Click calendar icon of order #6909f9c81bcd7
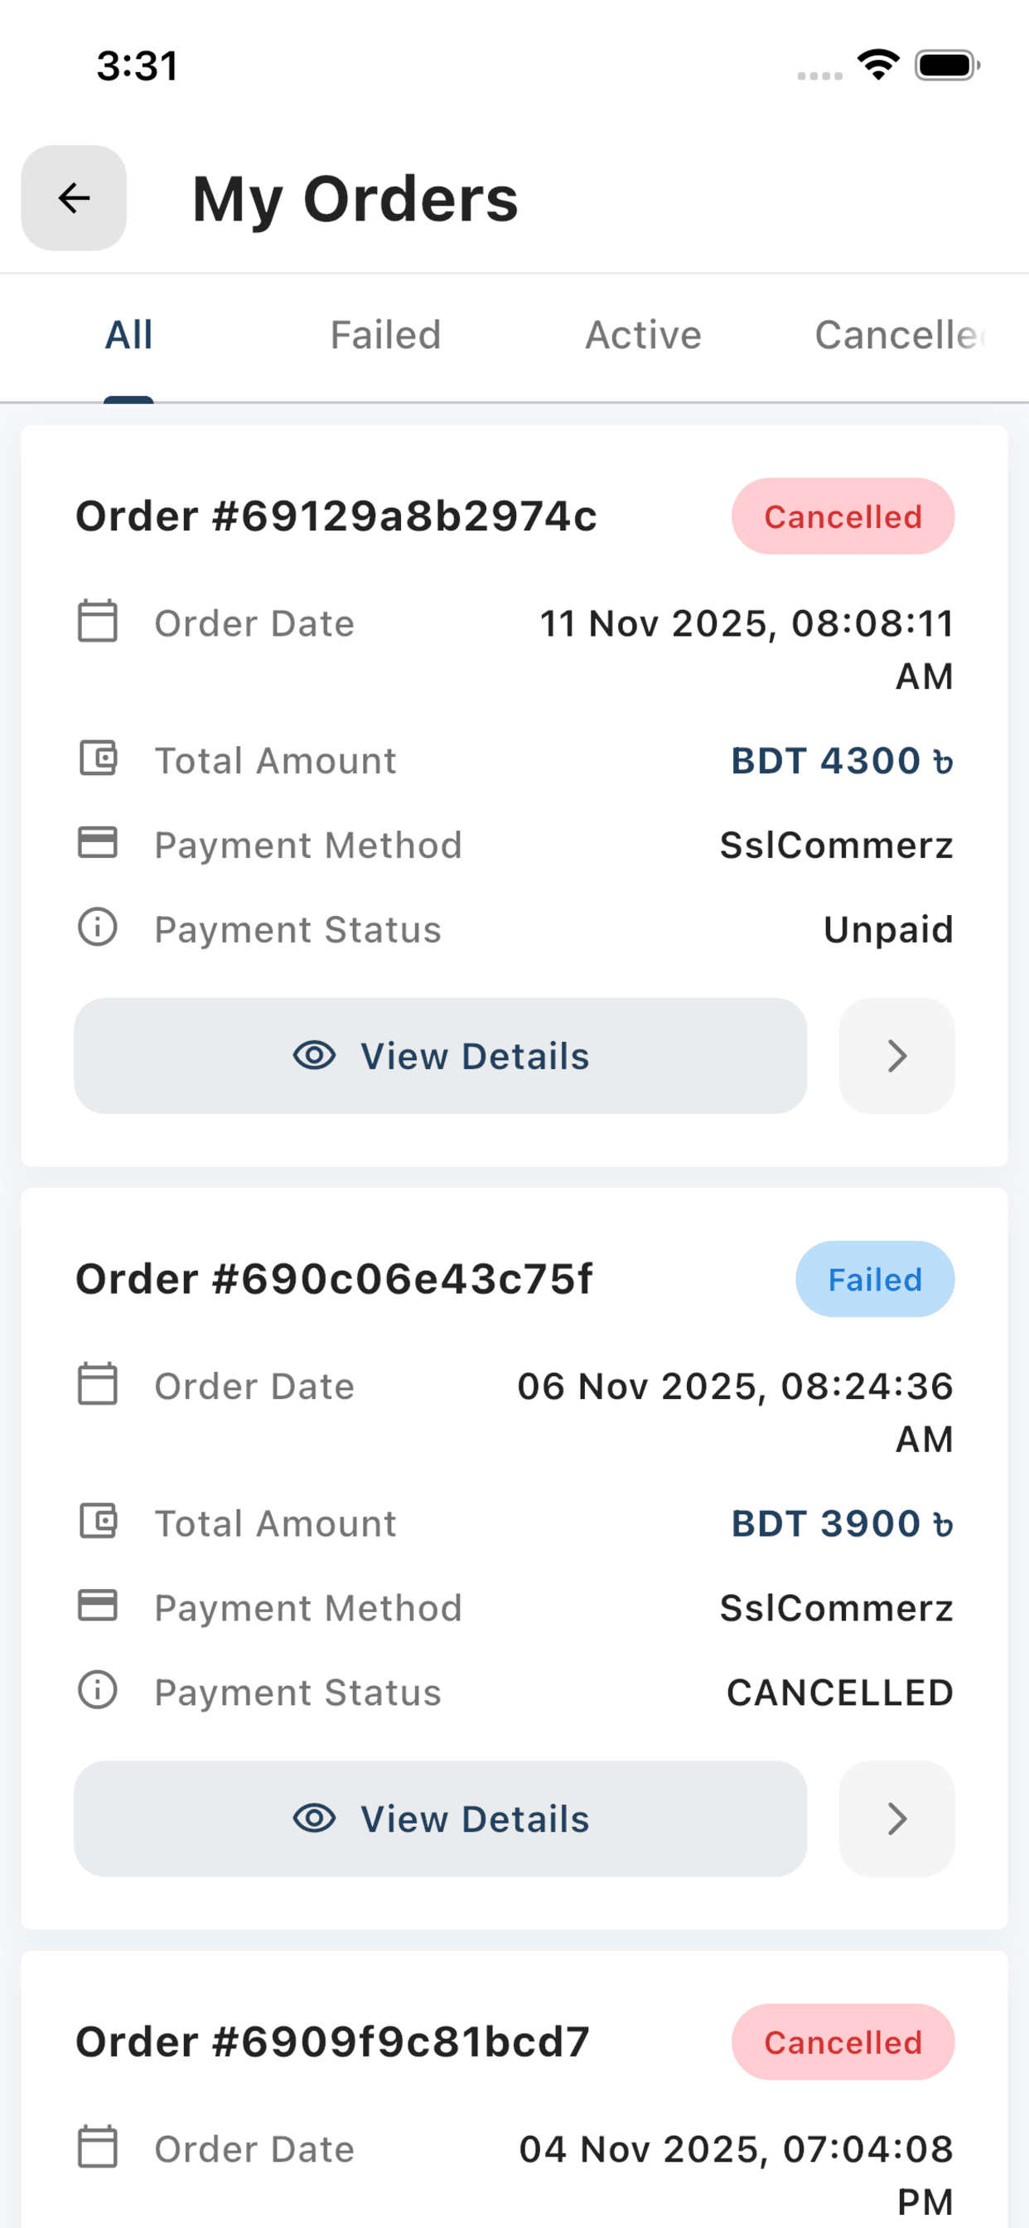Image resolution: width=1029 pixels, height=2228 pixels. pos(98,2147)
